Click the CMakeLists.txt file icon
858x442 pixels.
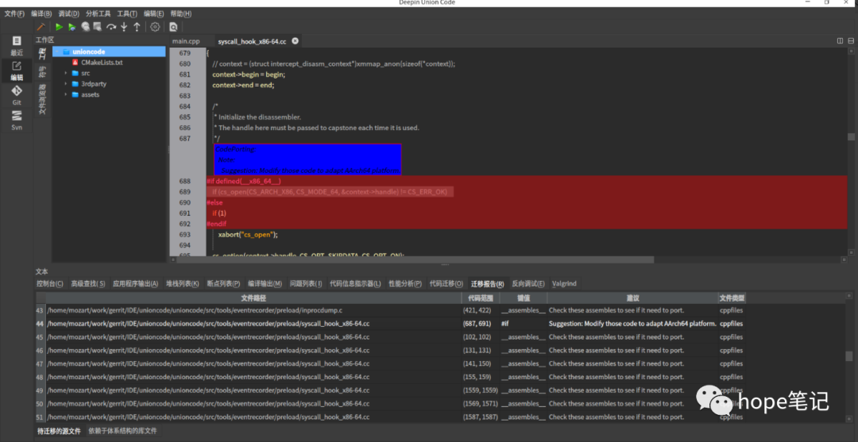tap(75, 62)
